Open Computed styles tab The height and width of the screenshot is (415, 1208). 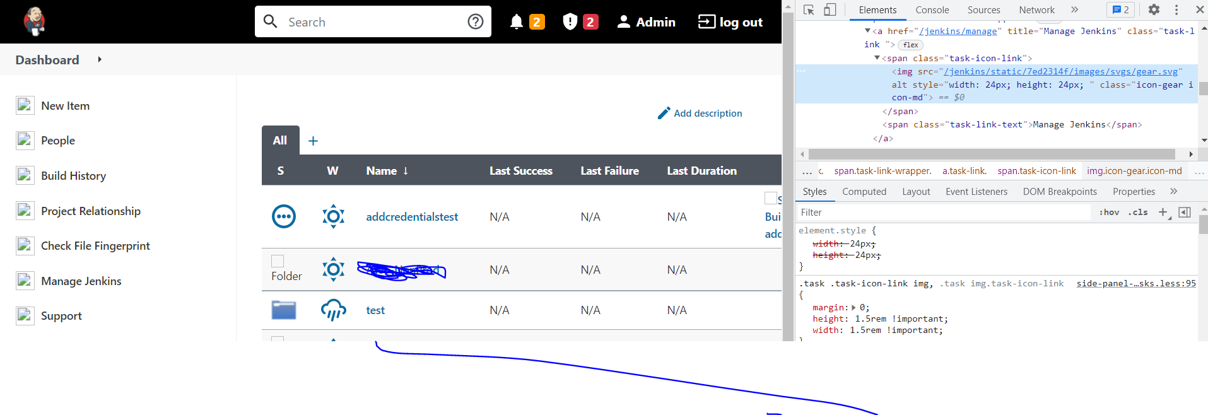[864, 191]
